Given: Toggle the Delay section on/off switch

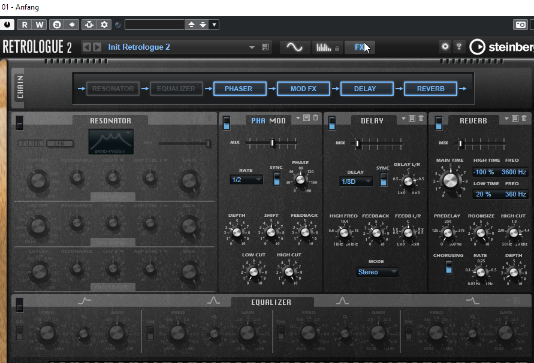Looking at the screenshot, I should pyautogui.click(x=332, y=123).
